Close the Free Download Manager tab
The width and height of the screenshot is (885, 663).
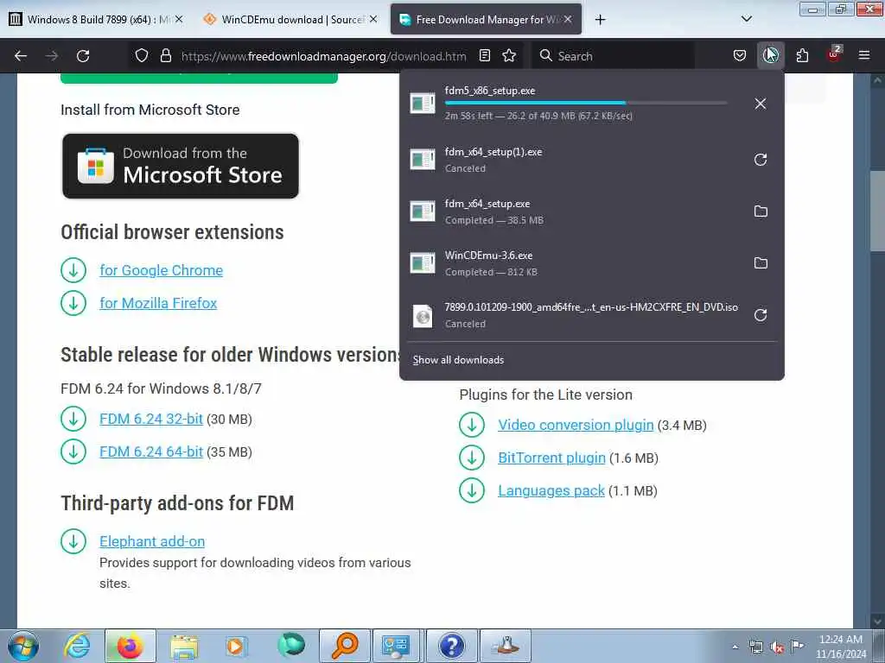pos(568,19)
